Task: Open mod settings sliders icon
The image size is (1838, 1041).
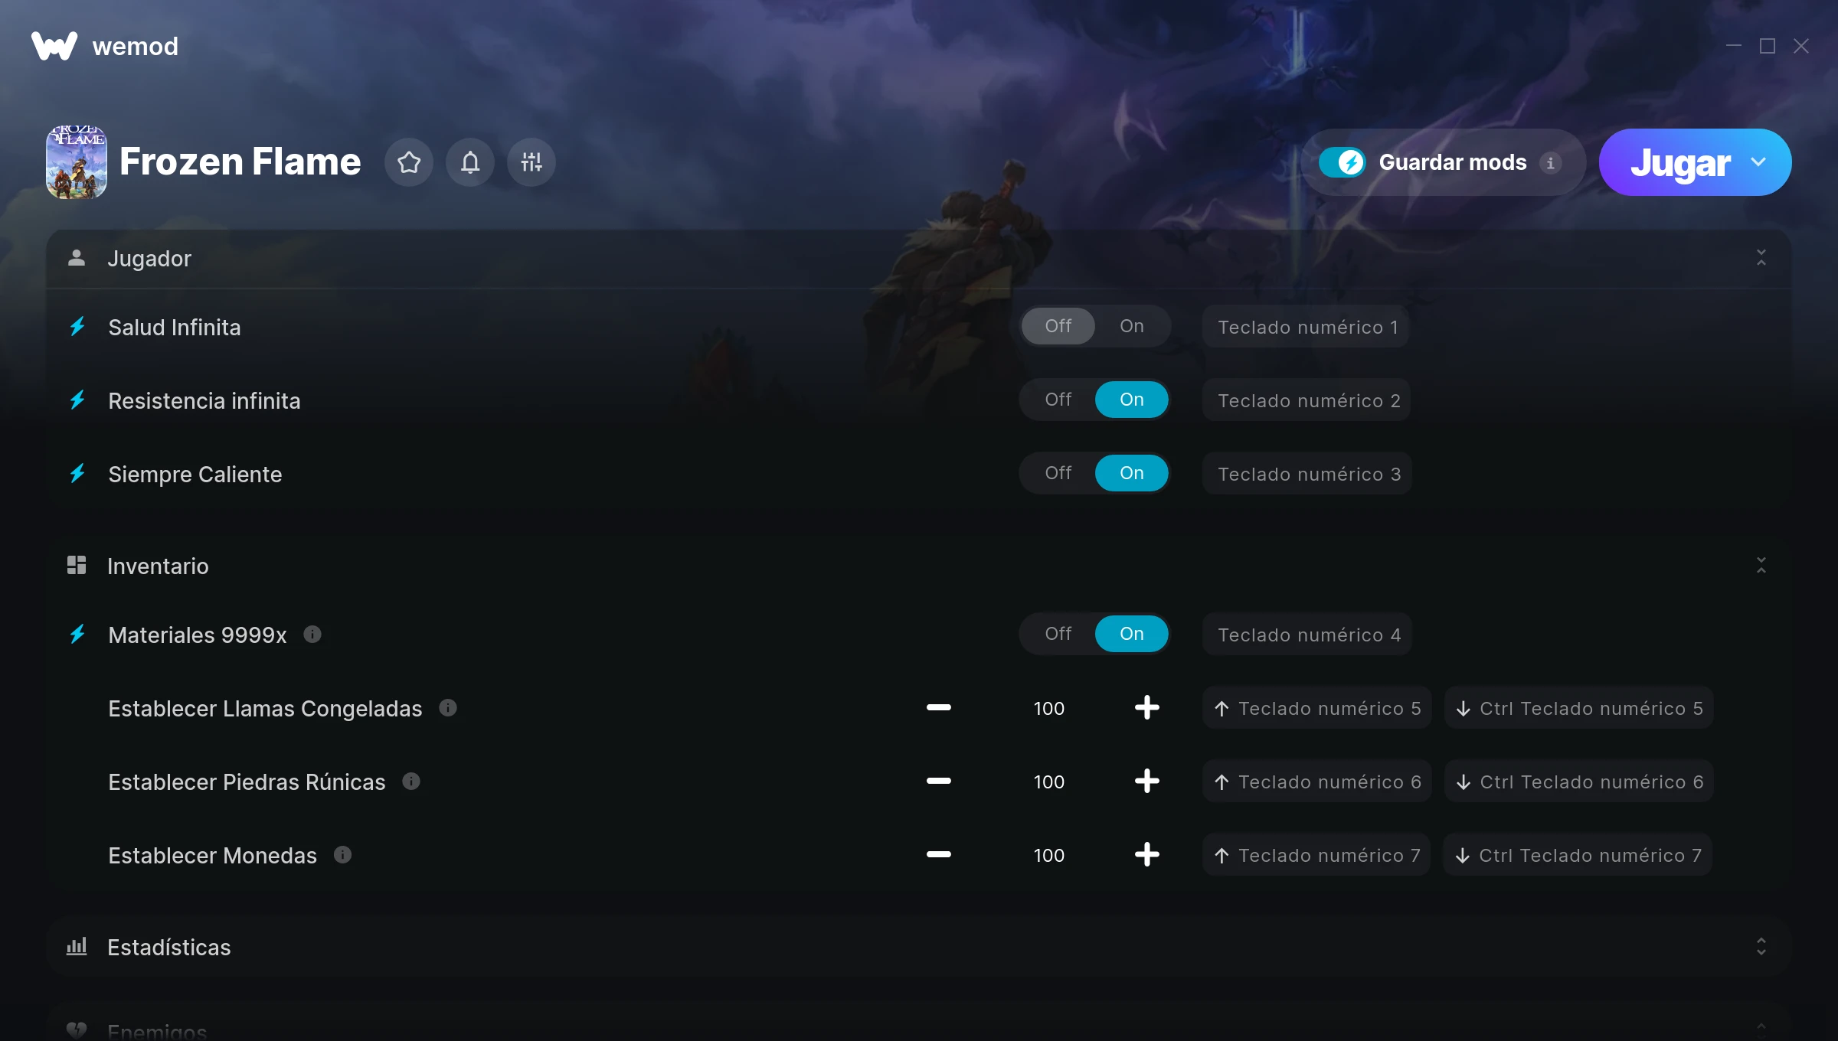Action: [x=531, y=162]
